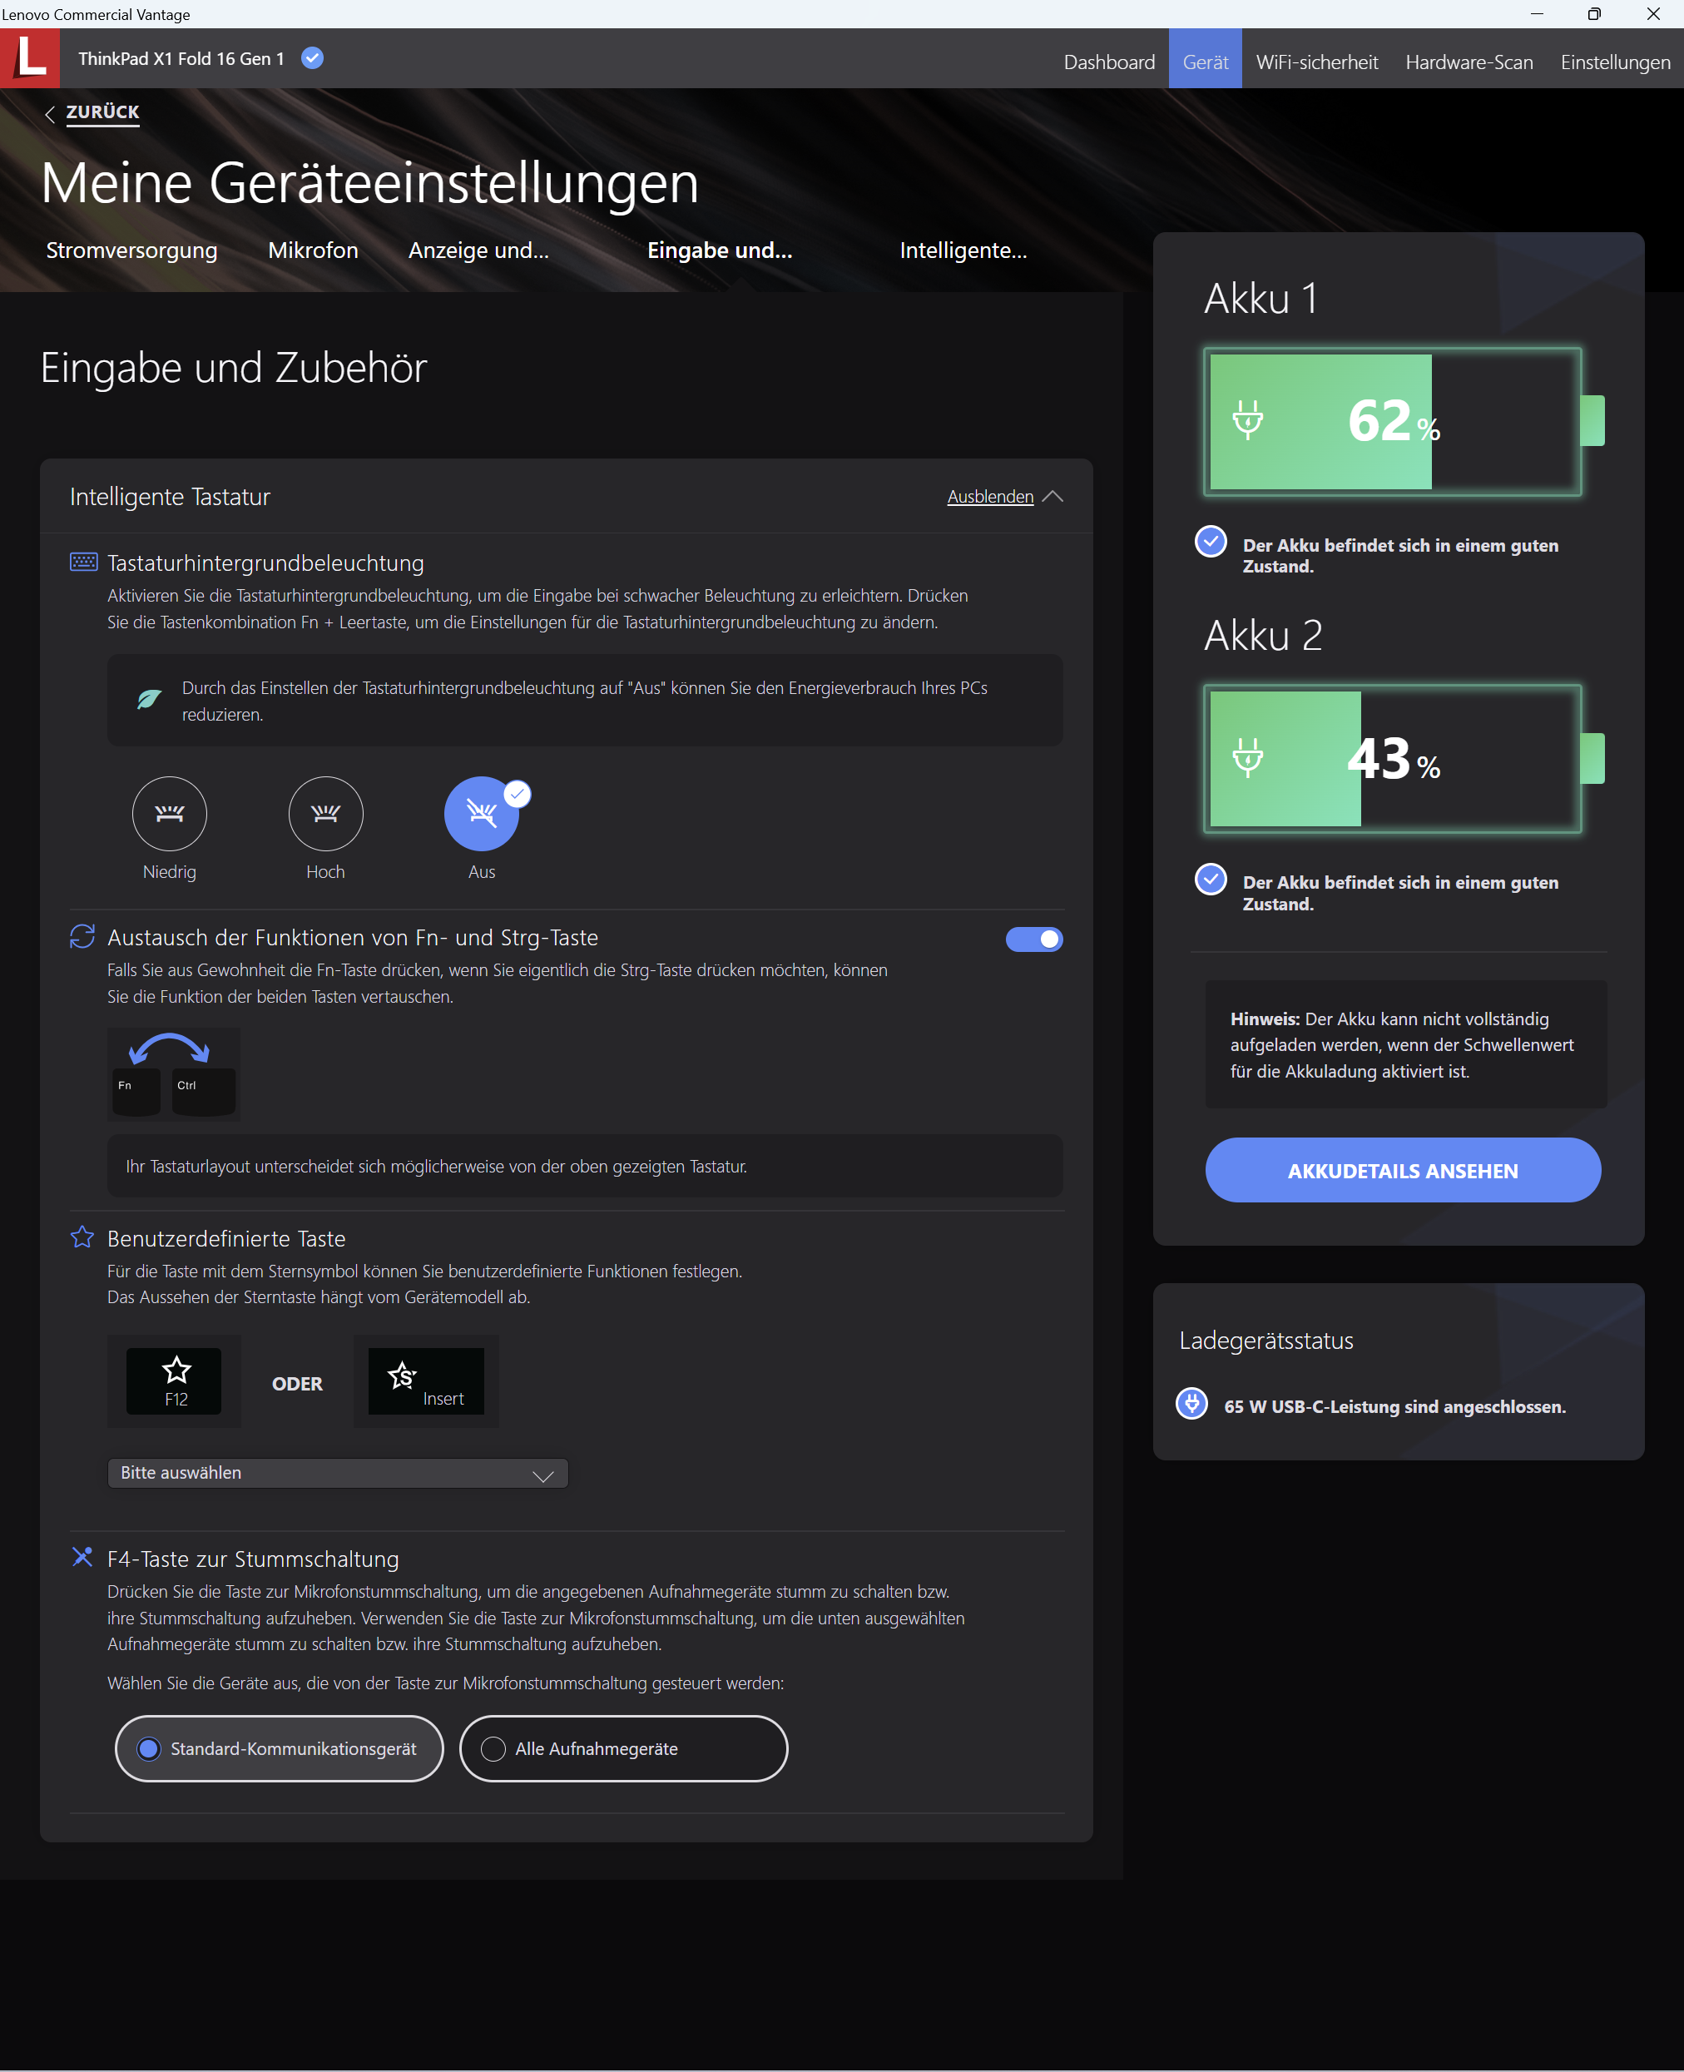Go back with the Zurück arrow

pos(49,113)
